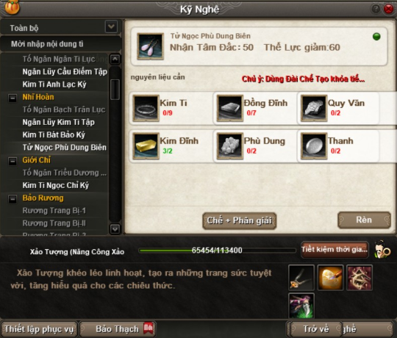Collapse the Giới Chỉ category
The width and height of the screenshot is (397, 338).
(x=12, y=161)
